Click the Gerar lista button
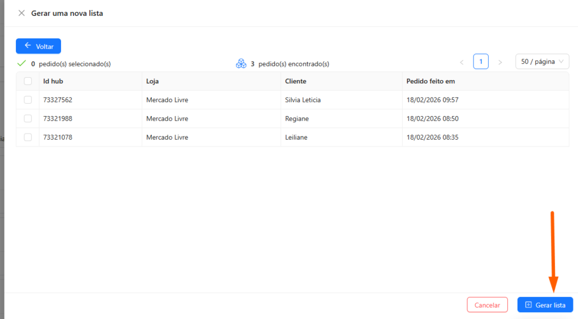The width and height of the screenshot is (578, 319). tap(545, 305)
